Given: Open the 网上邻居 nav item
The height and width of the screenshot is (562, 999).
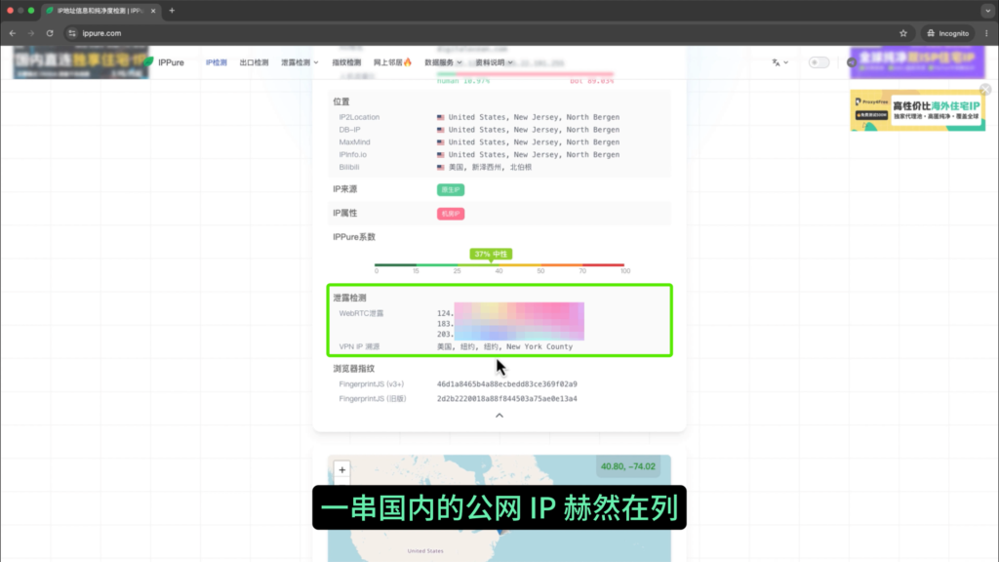Looking at the screenshot, I should (392, 62).
